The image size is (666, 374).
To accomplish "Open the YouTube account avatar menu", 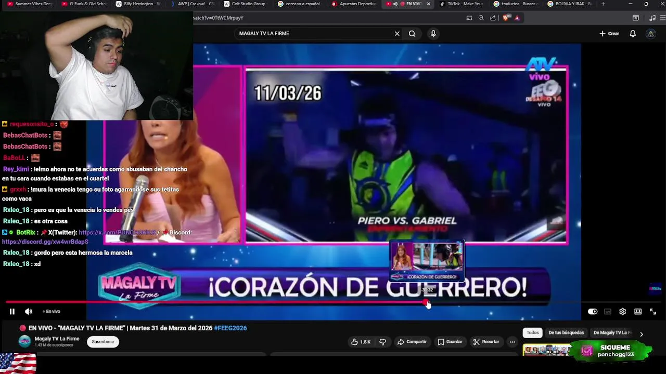I will coord(650,34).
